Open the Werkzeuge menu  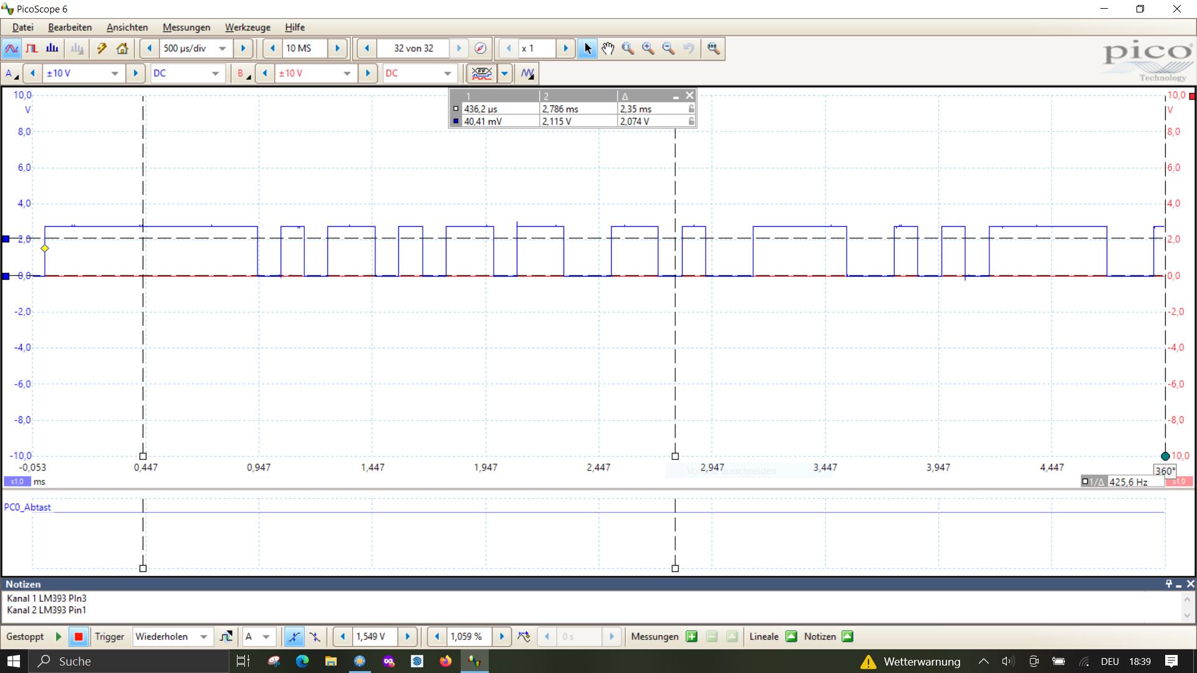click(x=248, y=27)
